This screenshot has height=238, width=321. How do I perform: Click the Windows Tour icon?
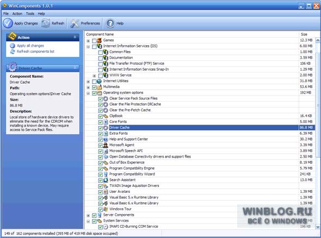[x=106, y=209]
